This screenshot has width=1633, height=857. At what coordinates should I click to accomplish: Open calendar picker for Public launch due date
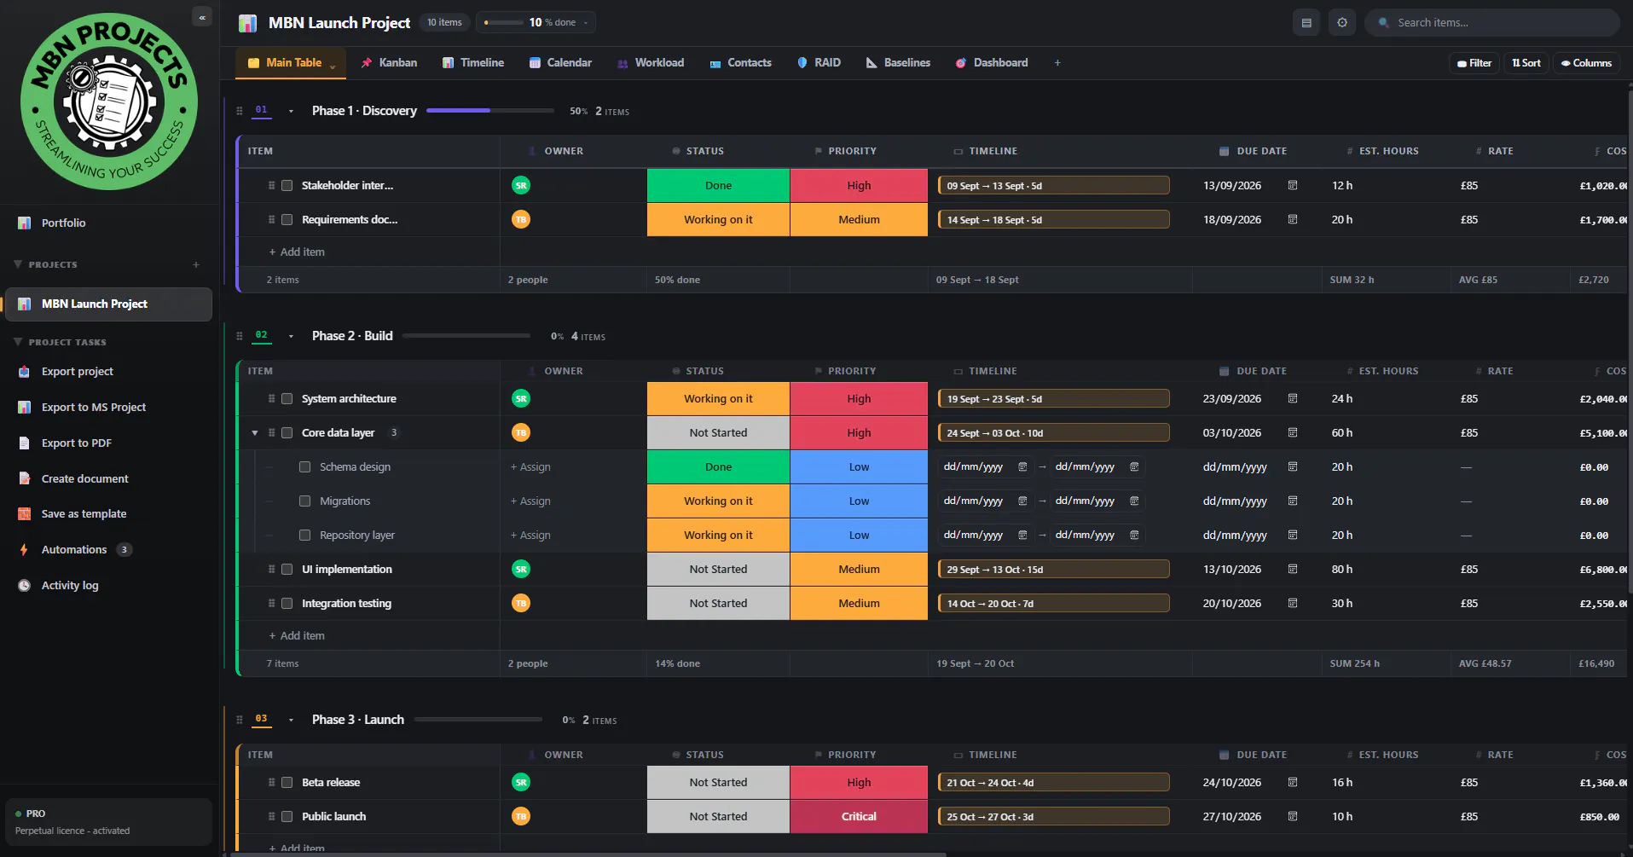[x=1293, y=817]
